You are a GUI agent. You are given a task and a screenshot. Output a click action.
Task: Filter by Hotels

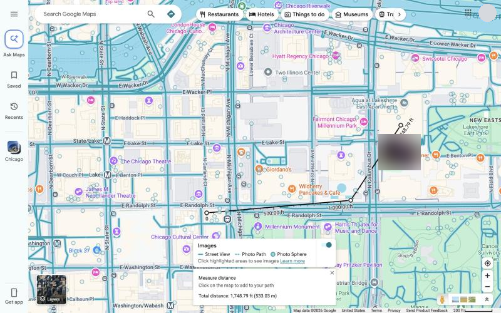pos(262,14)
